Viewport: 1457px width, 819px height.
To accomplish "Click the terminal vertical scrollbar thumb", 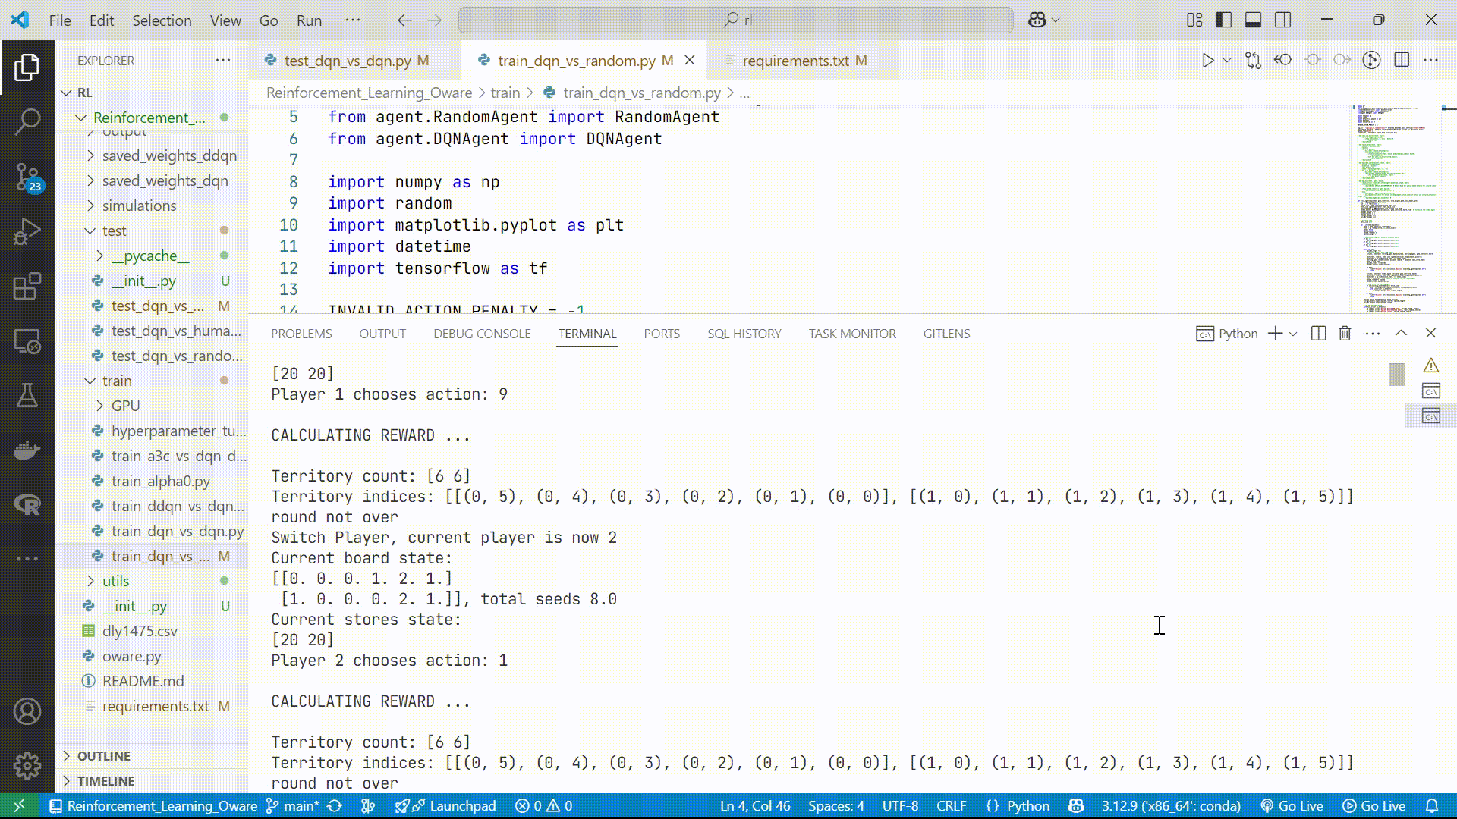I will 1396,375.
